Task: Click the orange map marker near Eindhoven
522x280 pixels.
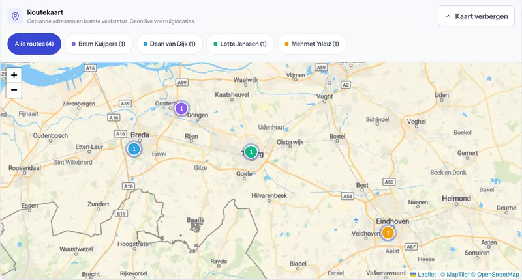Action: click(x=388, y=232)
